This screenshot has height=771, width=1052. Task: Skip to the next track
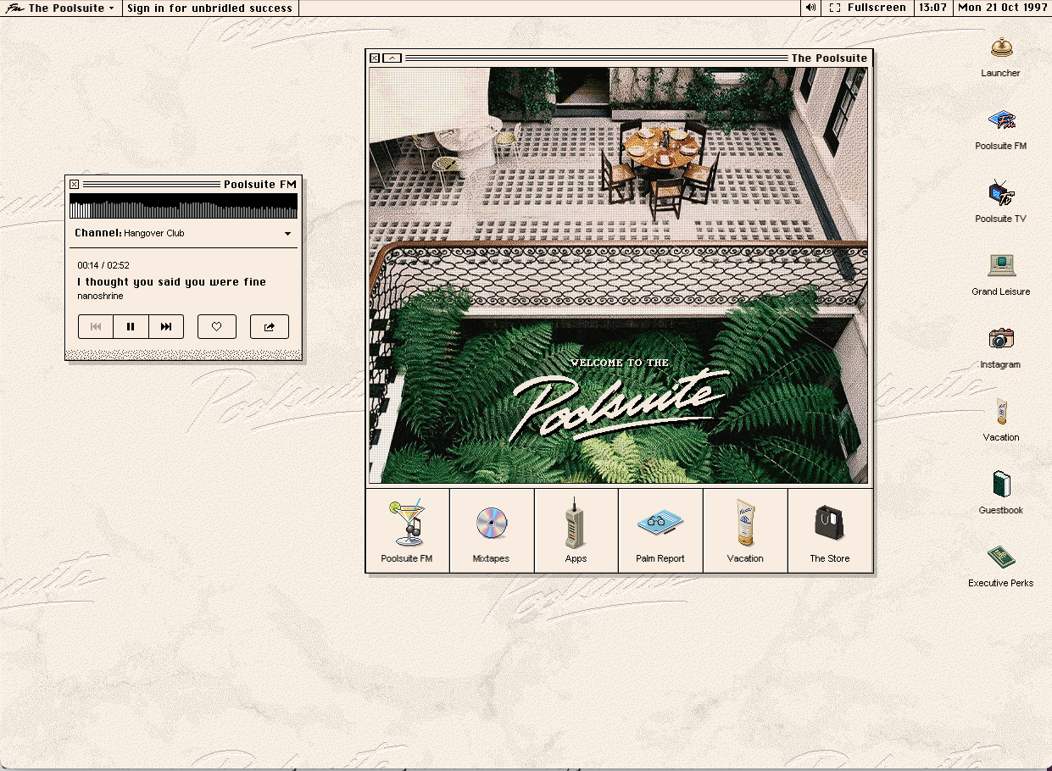pyautogui.click(x=166, y=326)
